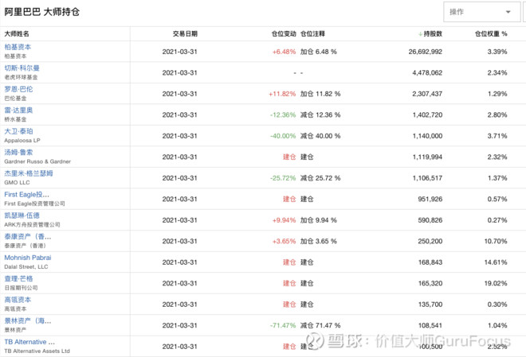Viewport: 526px width, 357px height.
Task: Click the 减仓 71.47 % note
Action: coord(320,326)
